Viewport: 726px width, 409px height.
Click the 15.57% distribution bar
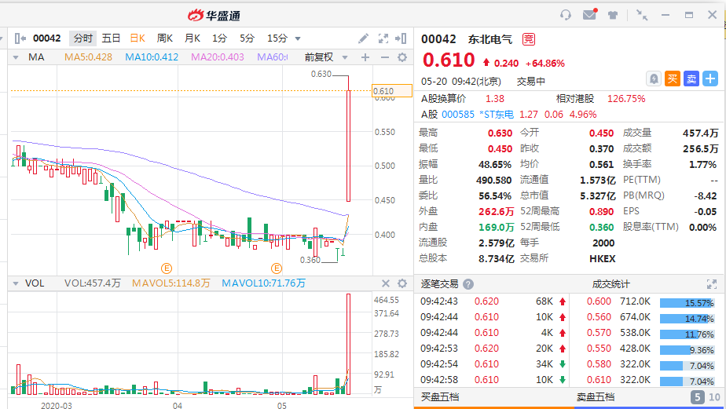coord(687,304)
